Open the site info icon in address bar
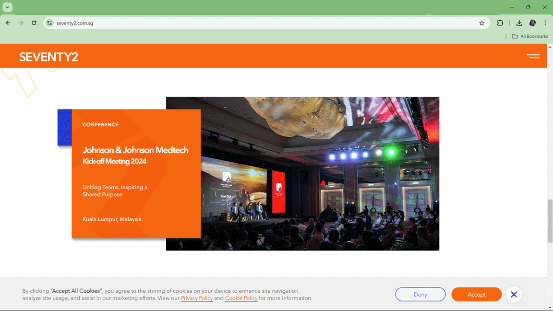Image resolution: width=553 pixels, height=311 pixels. pos(49,23)
